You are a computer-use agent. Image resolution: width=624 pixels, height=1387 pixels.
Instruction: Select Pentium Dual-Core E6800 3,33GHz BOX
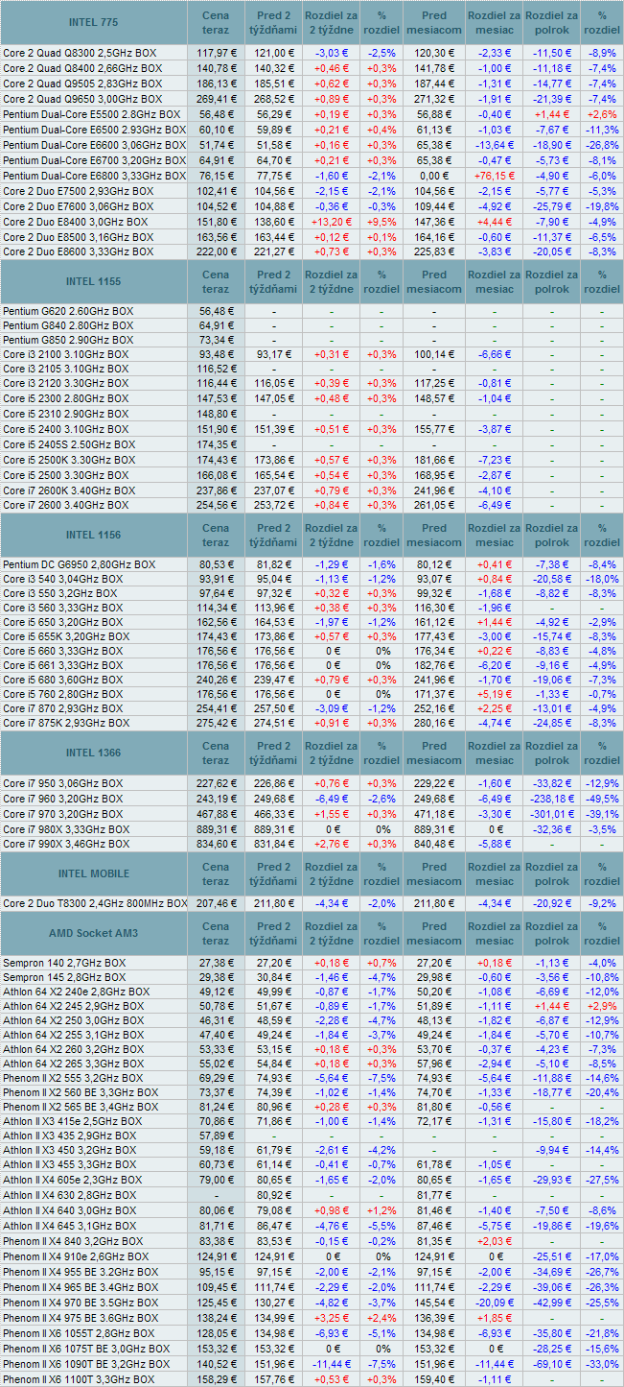94,177
